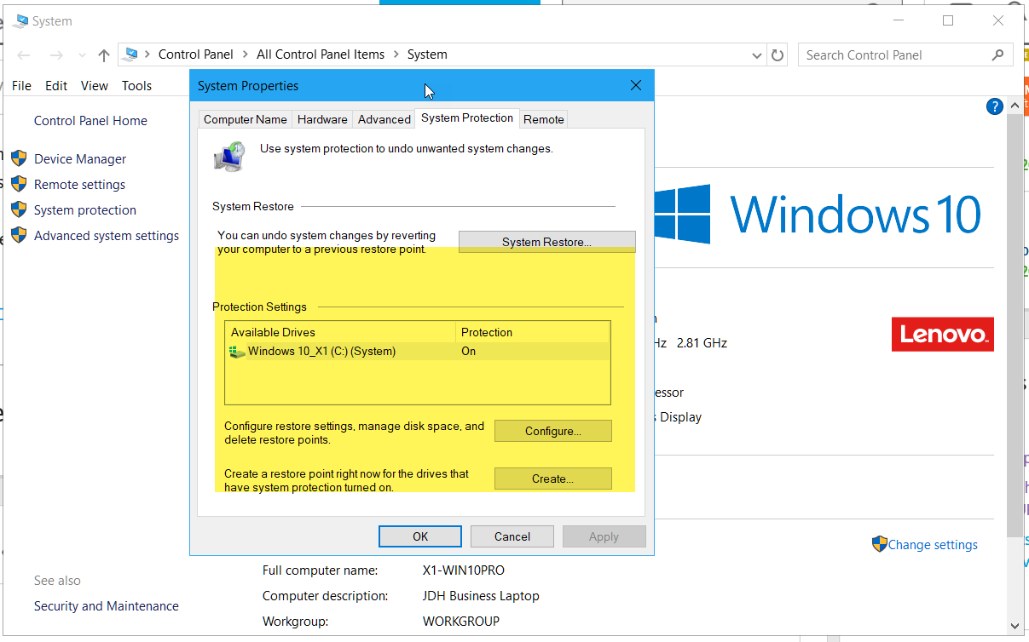Switch to the Remote tab

[x=543, y=119]
